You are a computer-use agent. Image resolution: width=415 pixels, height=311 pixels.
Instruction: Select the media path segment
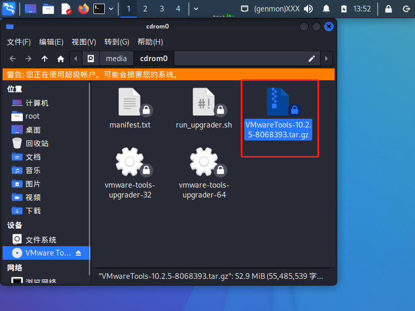[116, 59]
